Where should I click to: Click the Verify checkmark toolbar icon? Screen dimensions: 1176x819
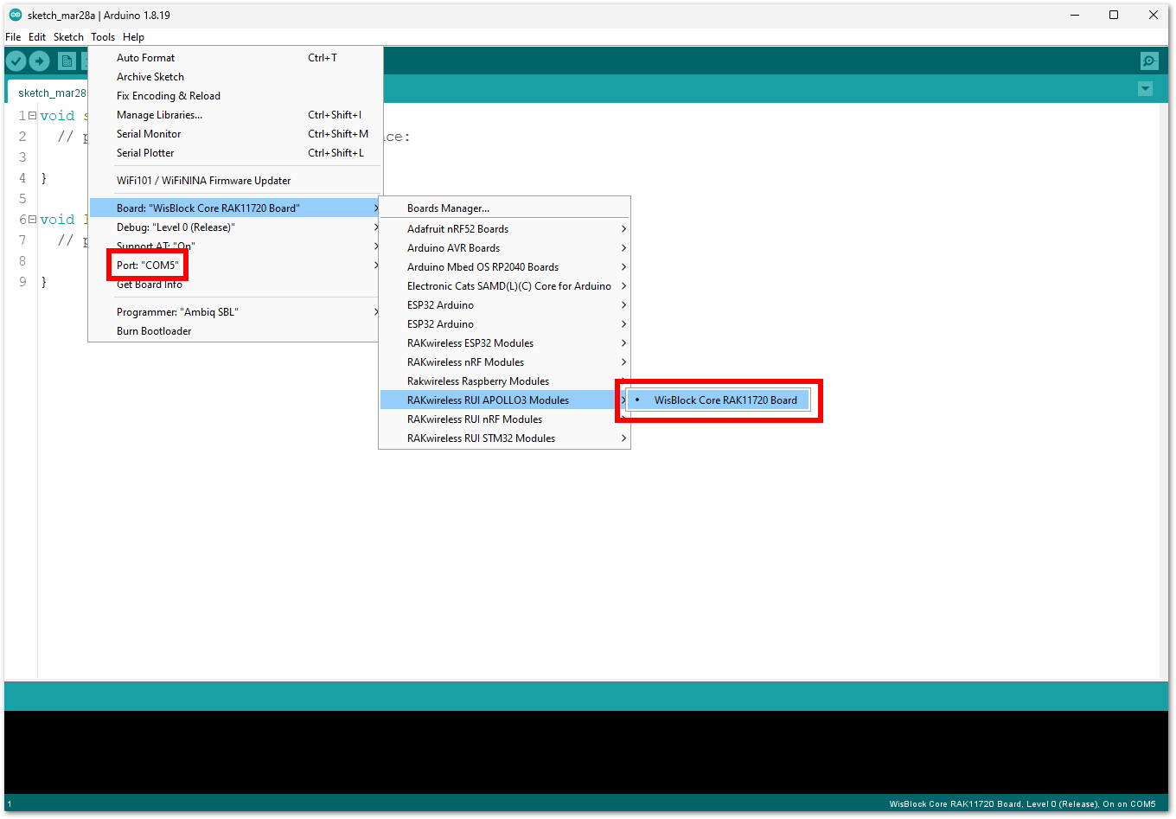point(16,61)
